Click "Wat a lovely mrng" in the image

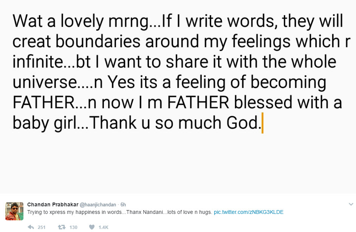(80, 21)
